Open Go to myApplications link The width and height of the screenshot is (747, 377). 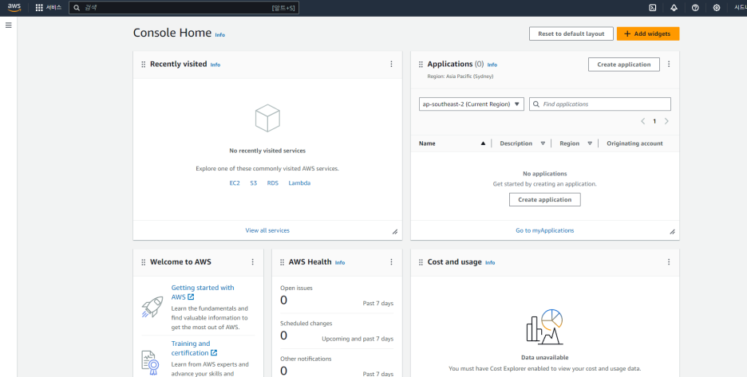click(x=544, y=230)
